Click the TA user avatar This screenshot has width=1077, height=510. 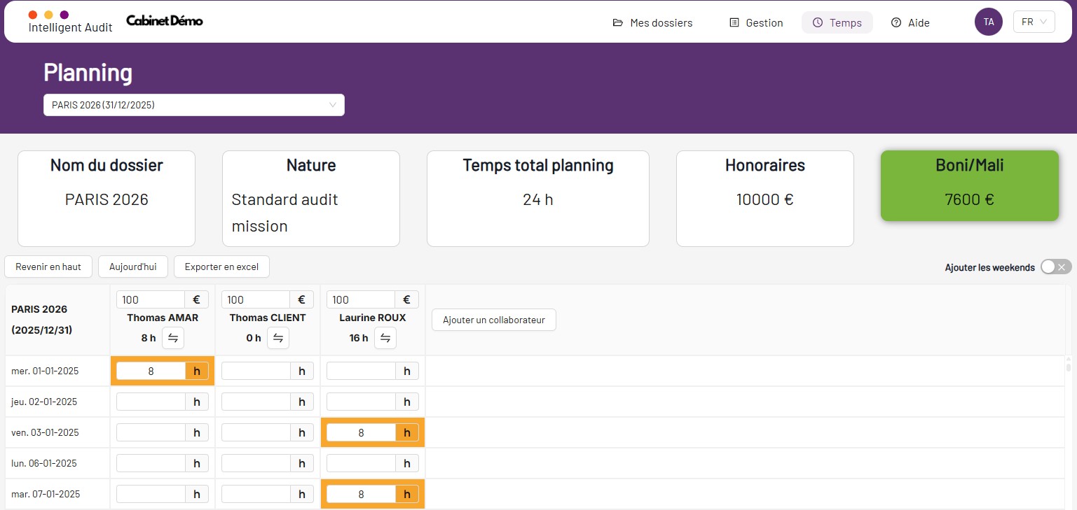(988, 22)
